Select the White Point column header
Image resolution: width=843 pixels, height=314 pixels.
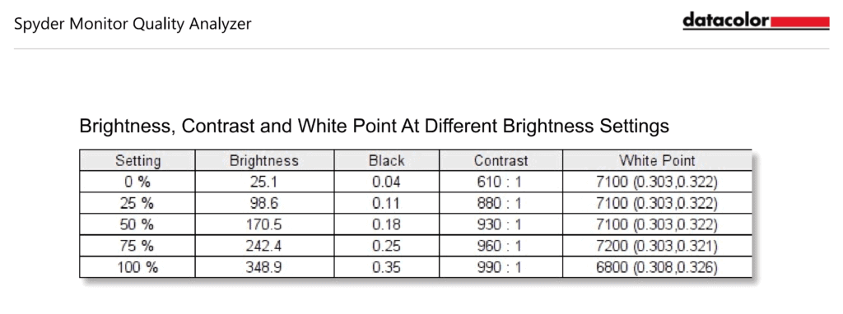pos(657,160)
